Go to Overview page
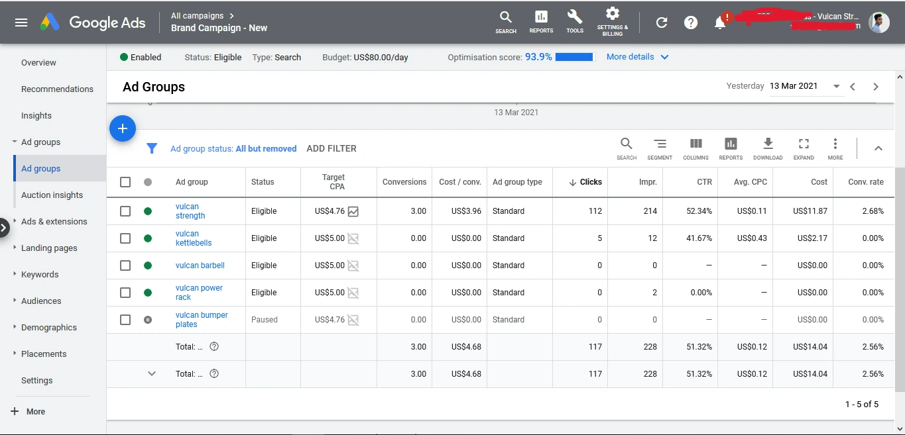Image resolution: width=905 pixels, height=435 pixels. (x=38, y=62)
